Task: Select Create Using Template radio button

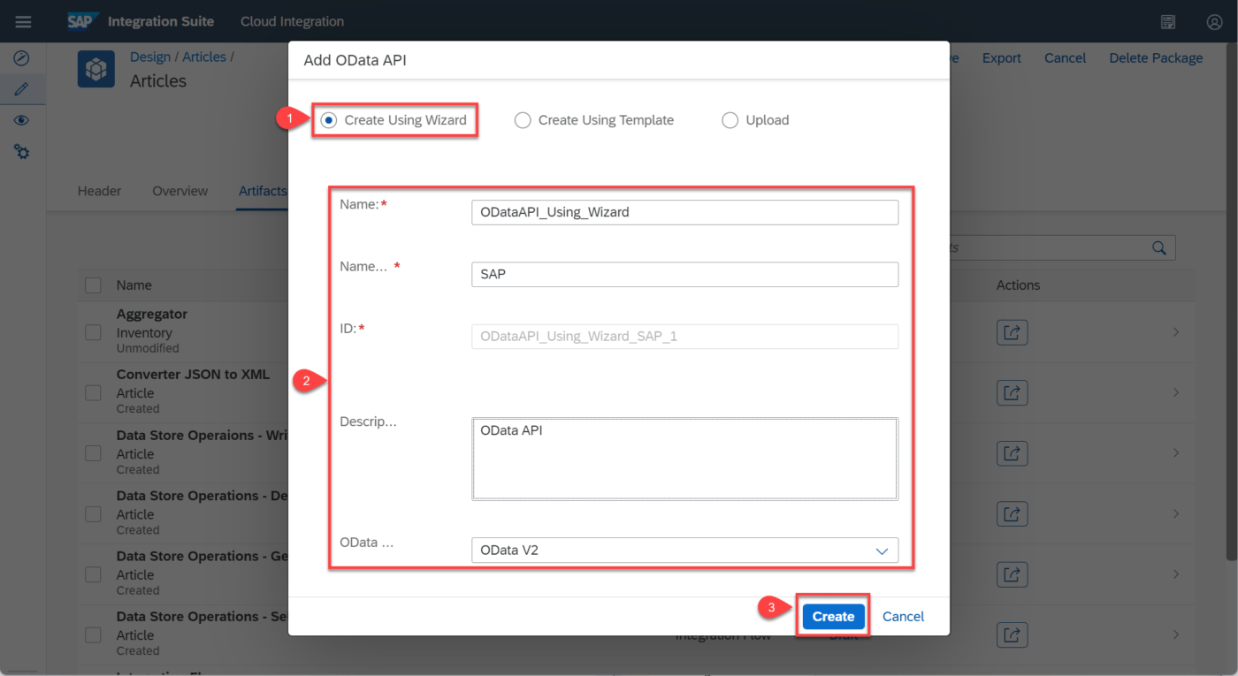Action: click(x=523, y=120)
